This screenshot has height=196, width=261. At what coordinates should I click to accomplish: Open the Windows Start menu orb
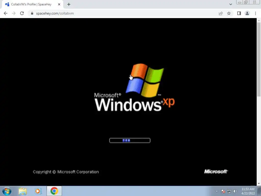[7, 191]
